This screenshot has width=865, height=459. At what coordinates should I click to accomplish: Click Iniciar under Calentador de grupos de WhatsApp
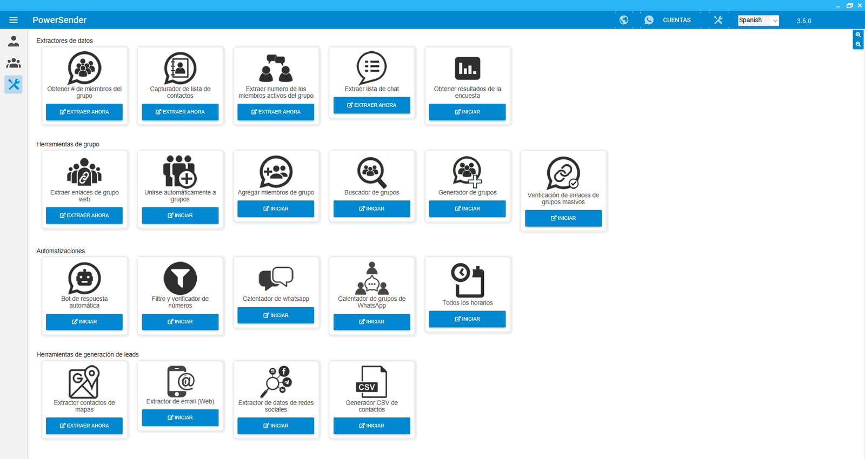pos(372,322)
